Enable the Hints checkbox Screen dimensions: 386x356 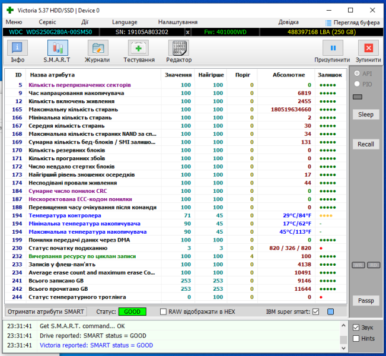coord(356,338)
